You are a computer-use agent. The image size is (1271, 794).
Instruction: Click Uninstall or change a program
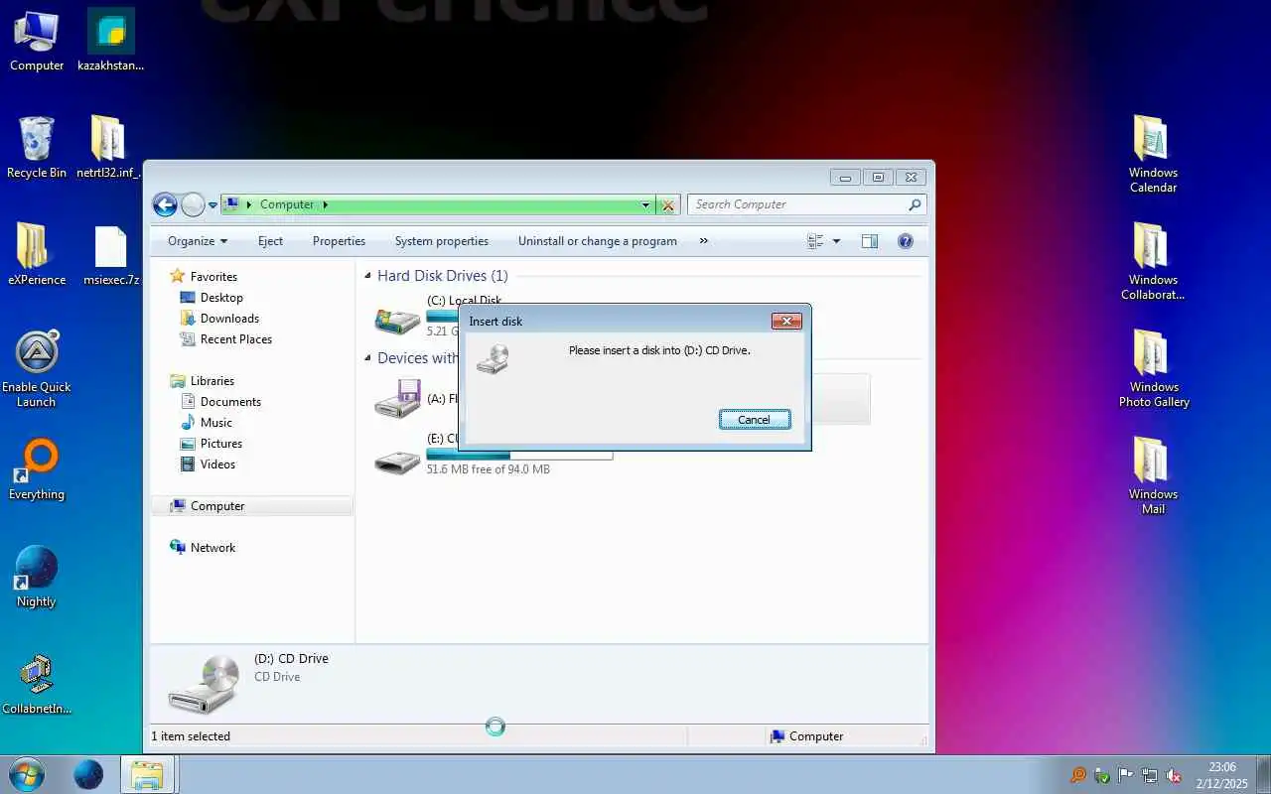click(598, 241)
